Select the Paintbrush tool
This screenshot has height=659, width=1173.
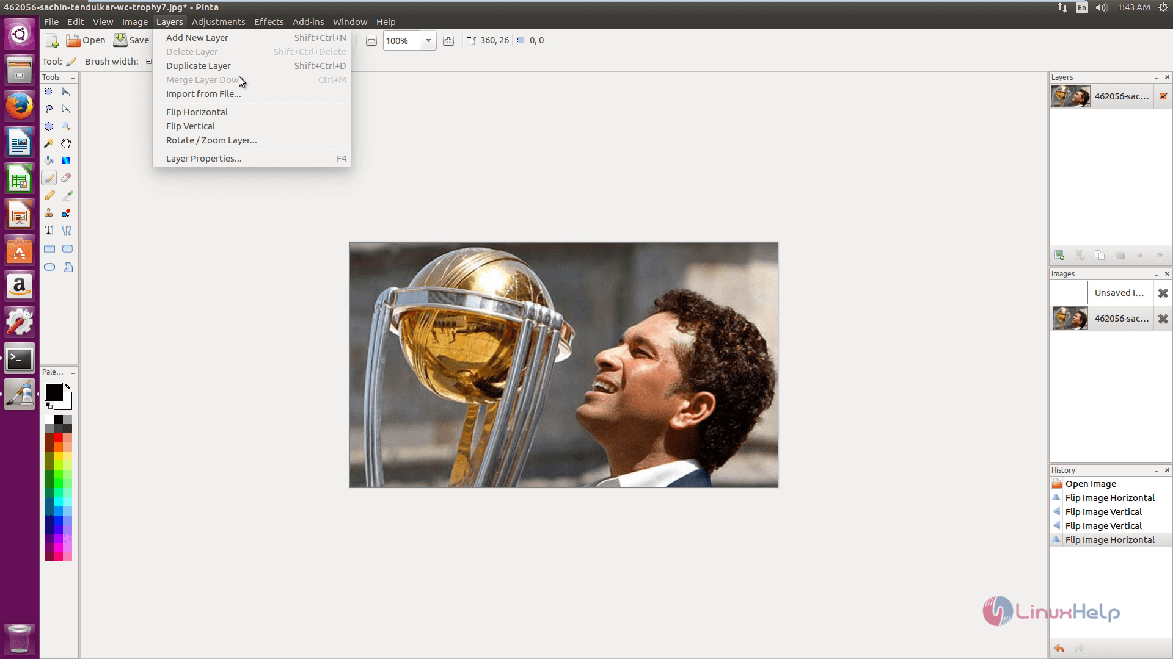pos(49,178)
